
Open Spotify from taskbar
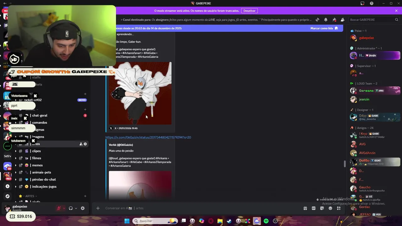point(266,221)
